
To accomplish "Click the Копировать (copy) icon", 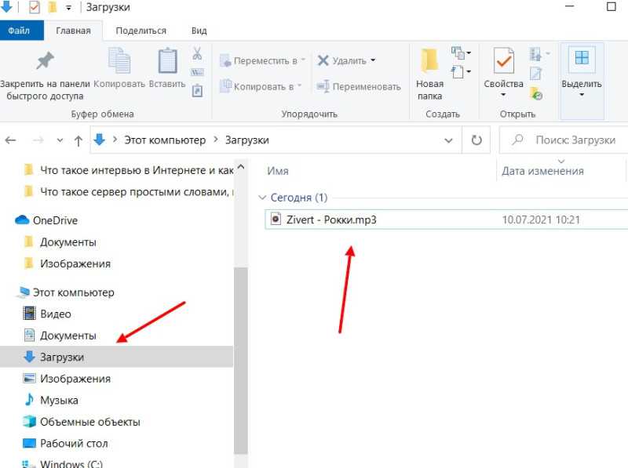I will point(119,61).
